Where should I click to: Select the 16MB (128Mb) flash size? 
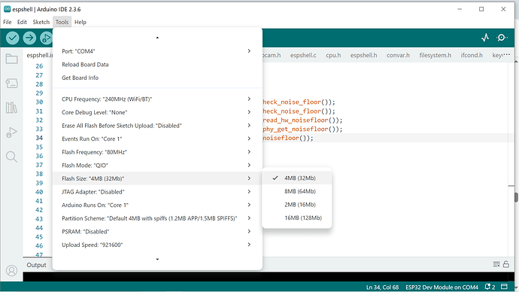pyautogui.click(x=297, y=217)
